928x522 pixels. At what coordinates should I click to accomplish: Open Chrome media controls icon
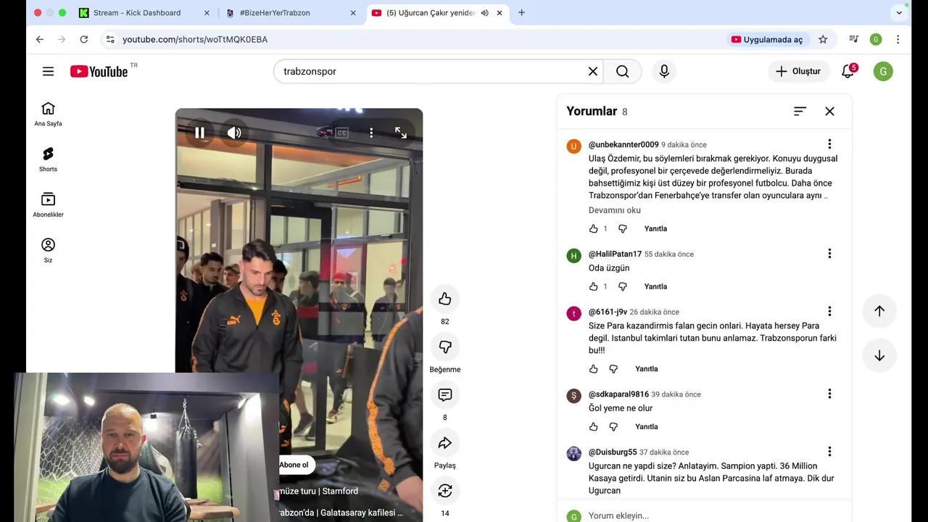tap(854, 39)
